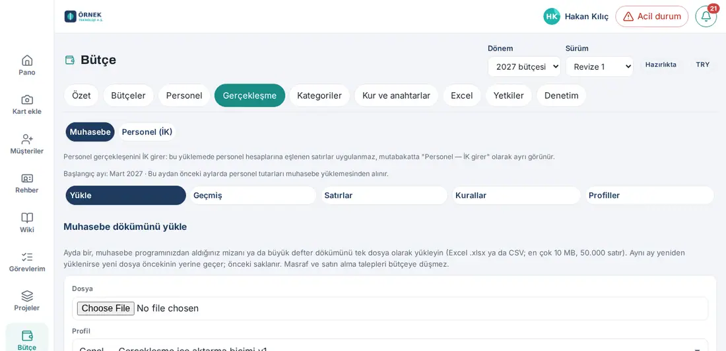Select the Muhasebe sub-tab
The width and height of the screenshot is (726, 351).
pos(90,132)
